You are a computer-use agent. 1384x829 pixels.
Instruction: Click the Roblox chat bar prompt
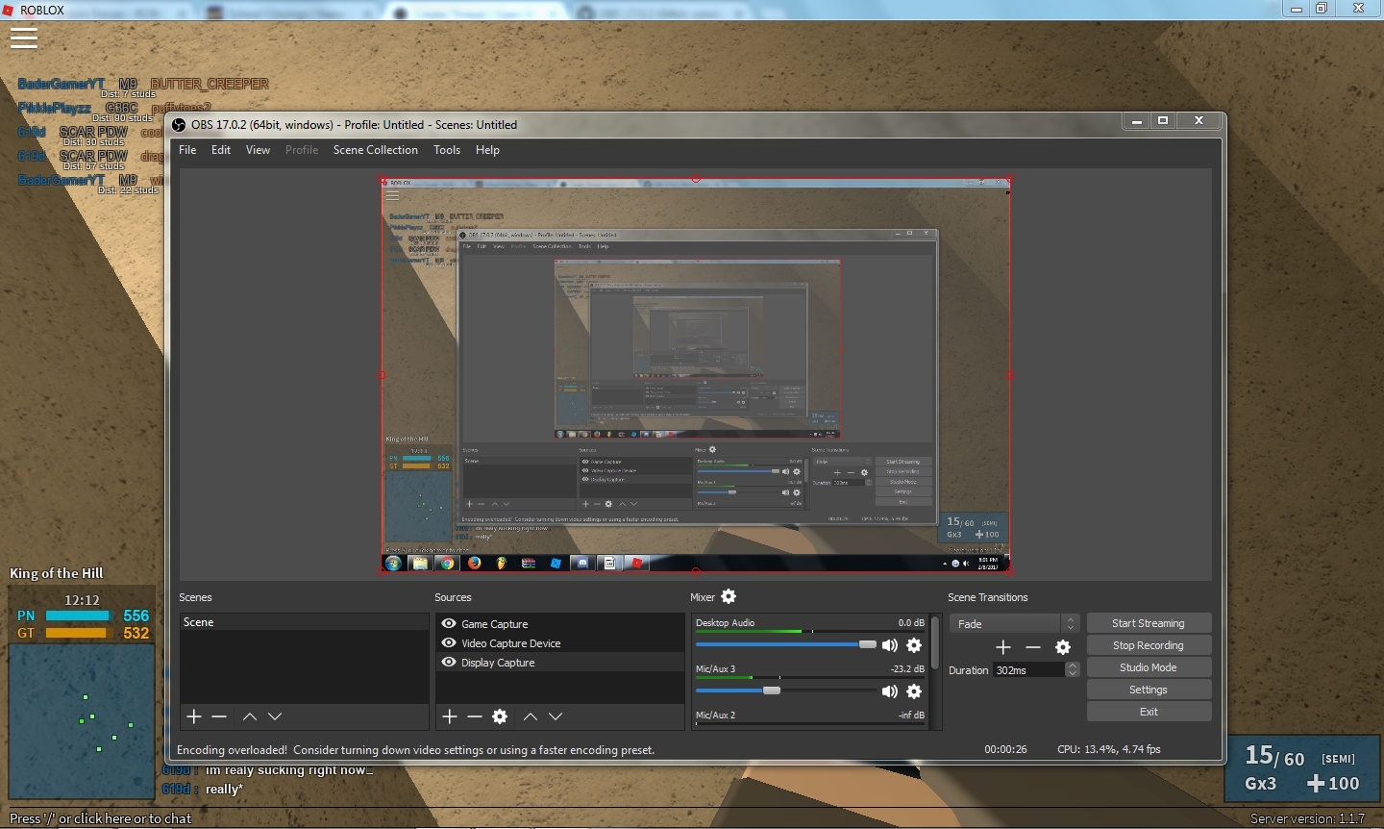coord(101,818)
